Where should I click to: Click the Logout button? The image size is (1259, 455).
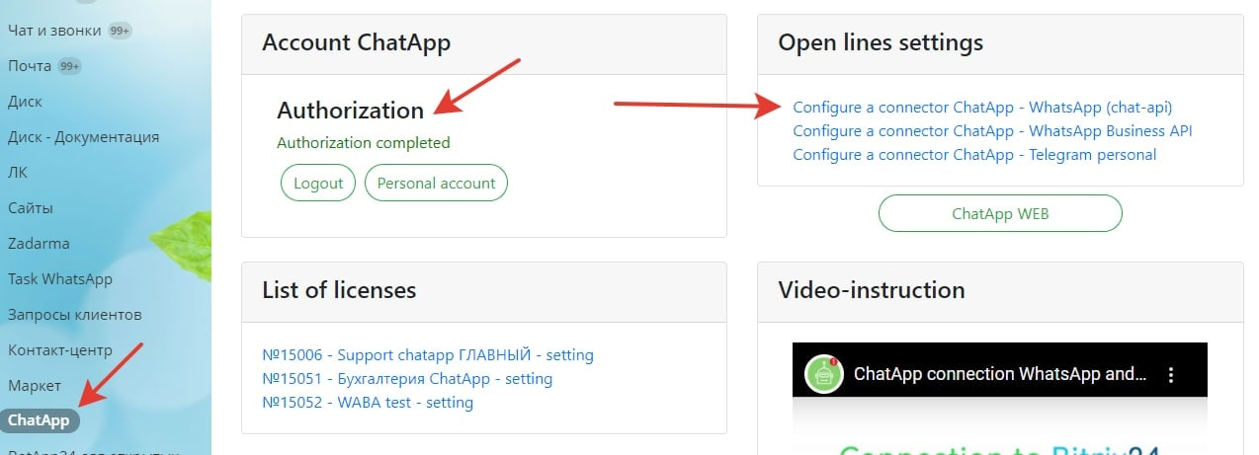pyautogui.click(x=318, y=183)
